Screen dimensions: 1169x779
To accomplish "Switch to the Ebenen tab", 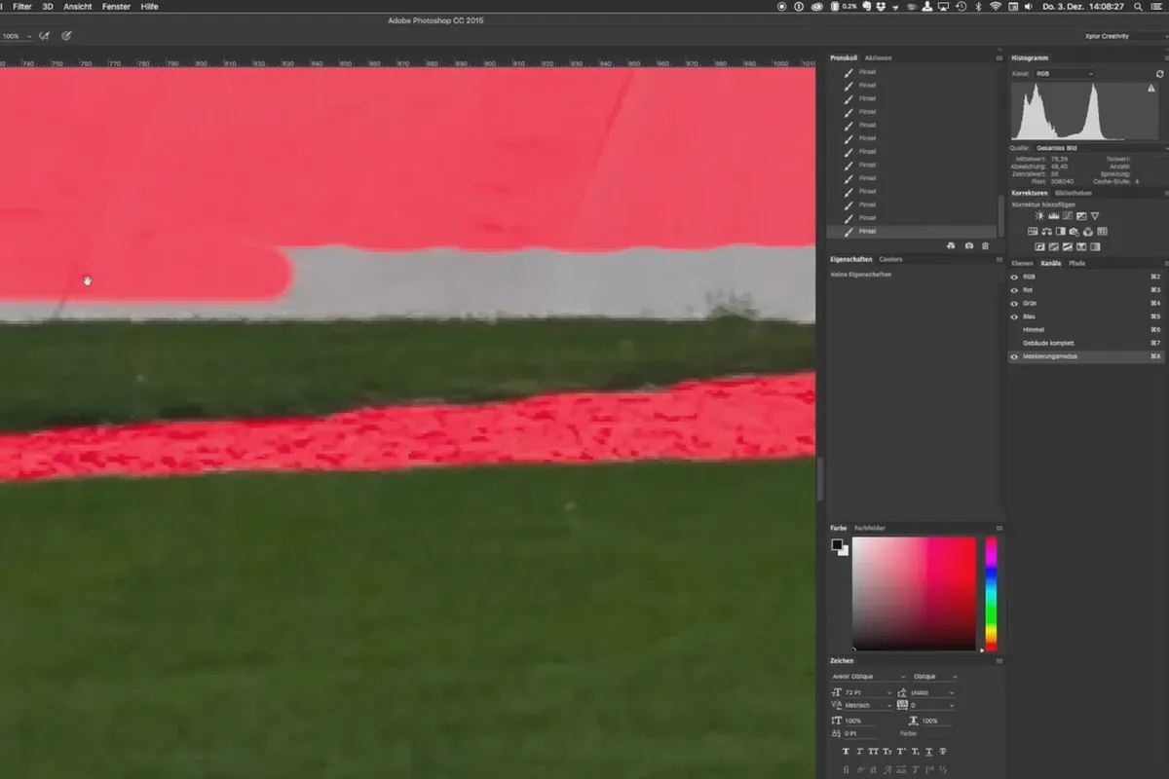I will tap(1021, 263).
